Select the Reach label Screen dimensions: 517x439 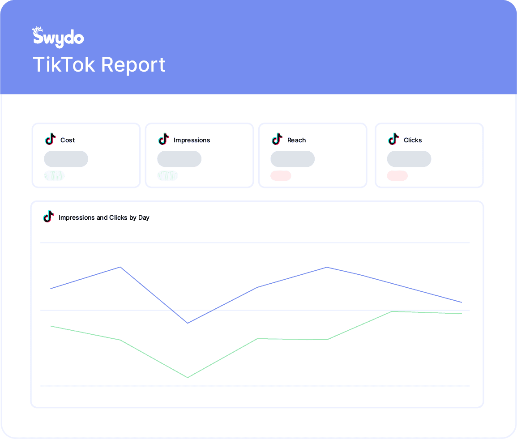296,140
